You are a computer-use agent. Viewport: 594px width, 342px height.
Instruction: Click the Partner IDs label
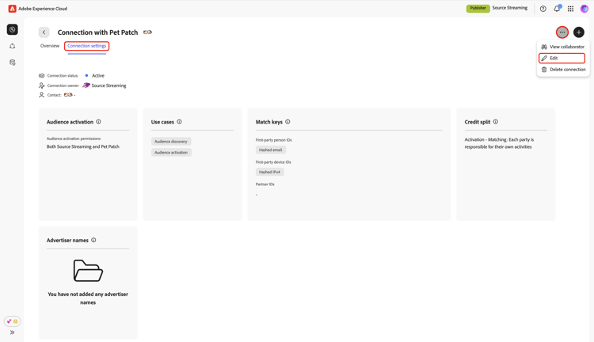click(x=265, y=184)
